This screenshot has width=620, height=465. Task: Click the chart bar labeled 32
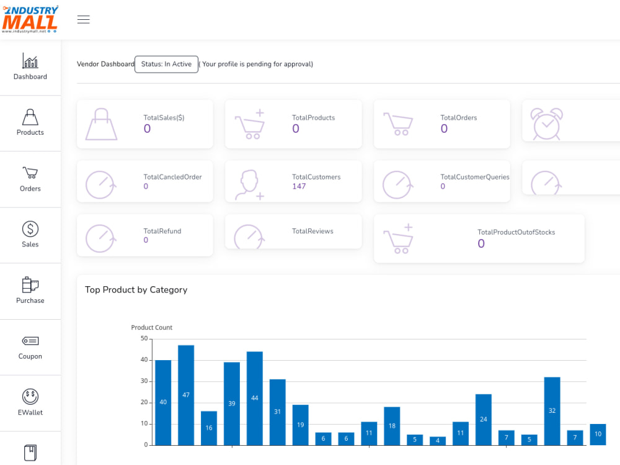click(x=552, y=411)
